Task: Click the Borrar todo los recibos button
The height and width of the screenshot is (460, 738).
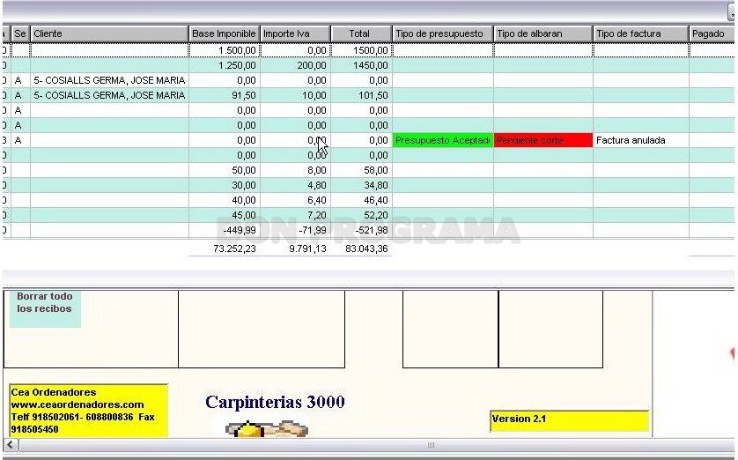Action: 45,303
